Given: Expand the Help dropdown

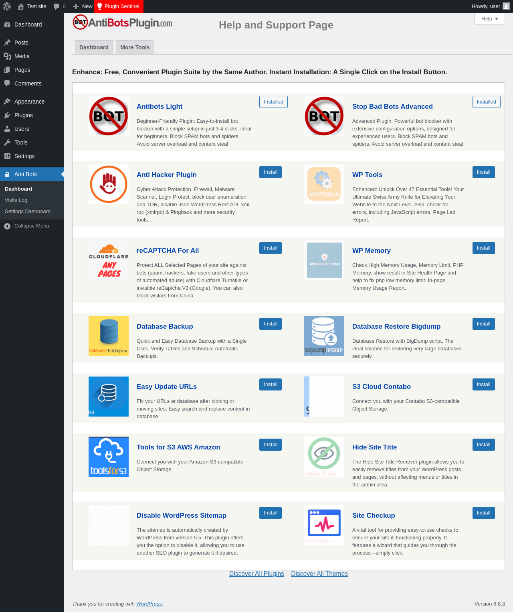Looking at the screenshot, I should click(490, 19).
